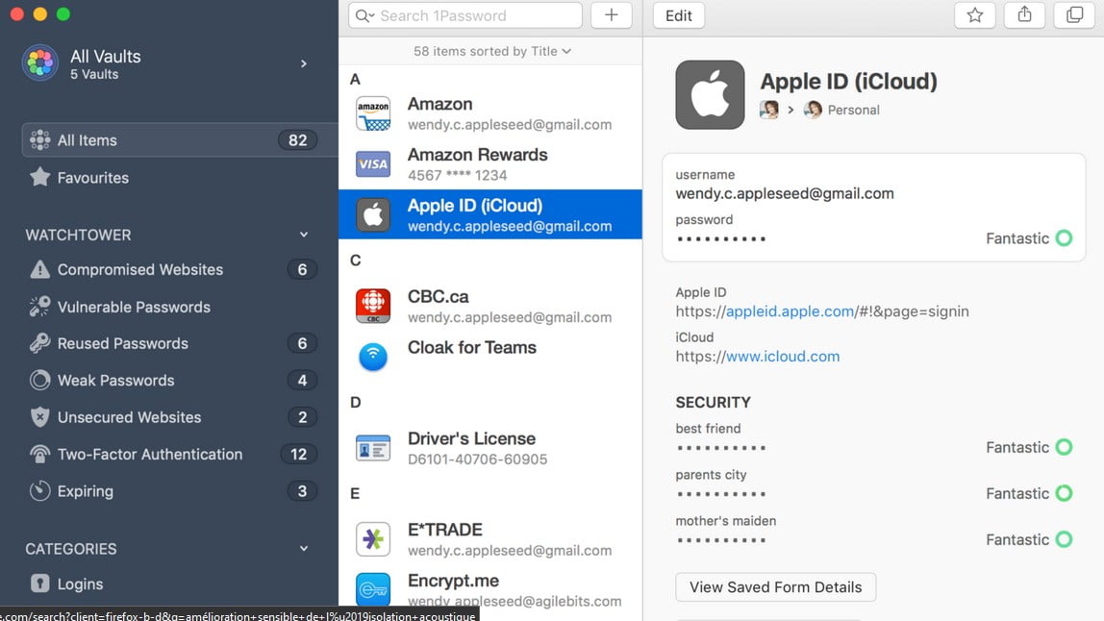Click the Weak Passwords count badge 4
This screenshot has width=1104, height=621.
302,381
